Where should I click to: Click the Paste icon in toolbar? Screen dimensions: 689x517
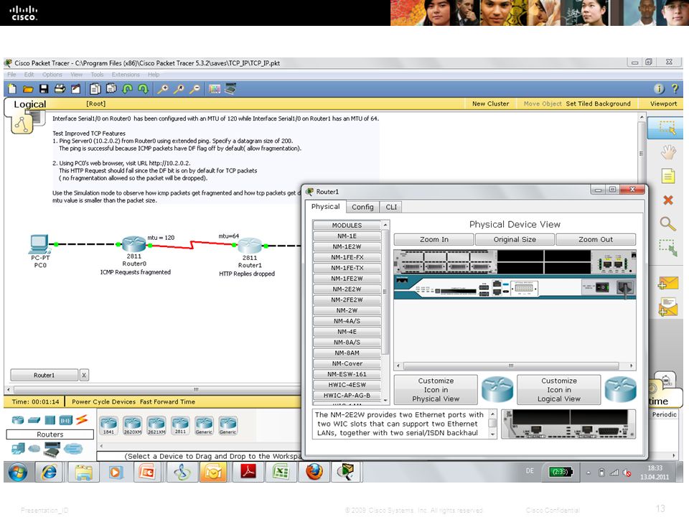click(111, 89)
